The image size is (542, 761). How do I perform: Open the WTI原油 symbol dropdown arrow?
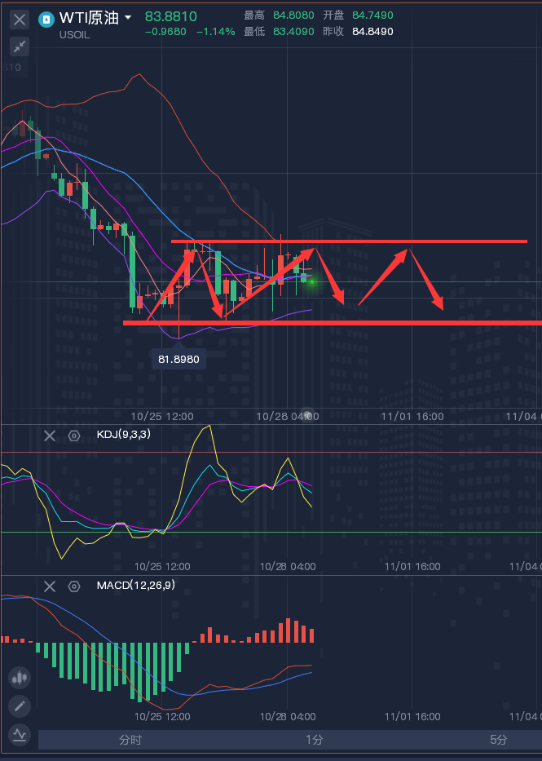pyautogui.click(x=128, y=18)
